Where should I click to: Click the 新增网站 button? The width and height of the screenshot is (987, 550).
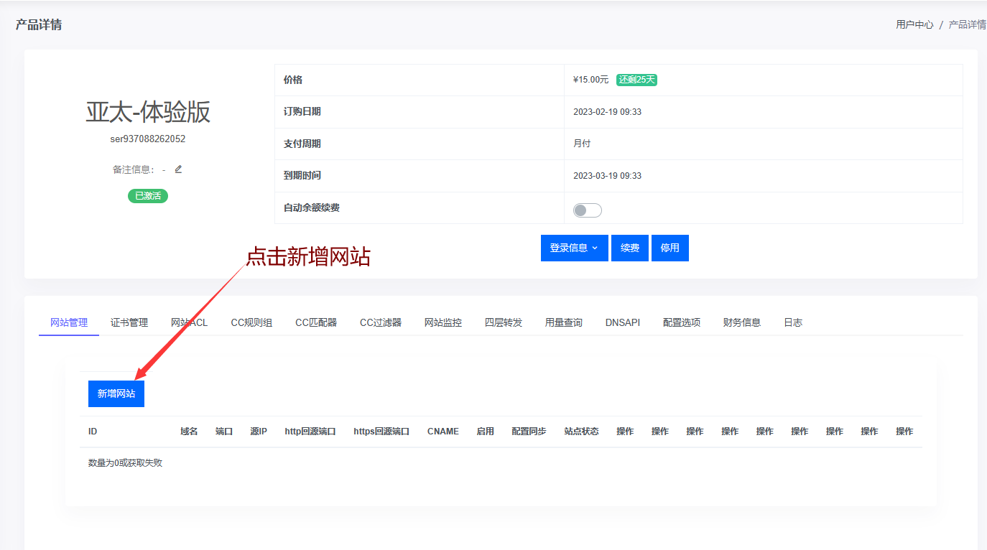[x=116, y=393]
